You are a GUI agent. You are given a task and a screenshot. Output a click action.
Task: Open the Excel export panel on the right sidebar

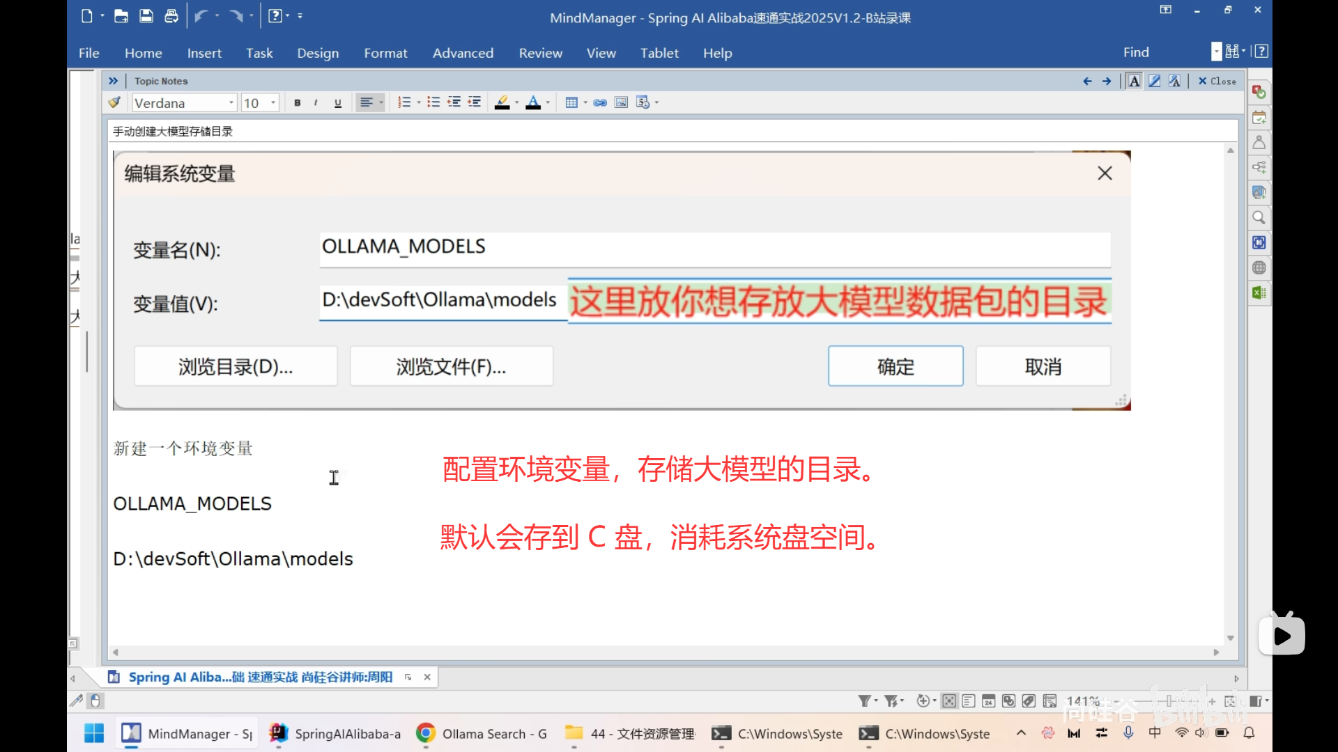(x=1259, y=292)
